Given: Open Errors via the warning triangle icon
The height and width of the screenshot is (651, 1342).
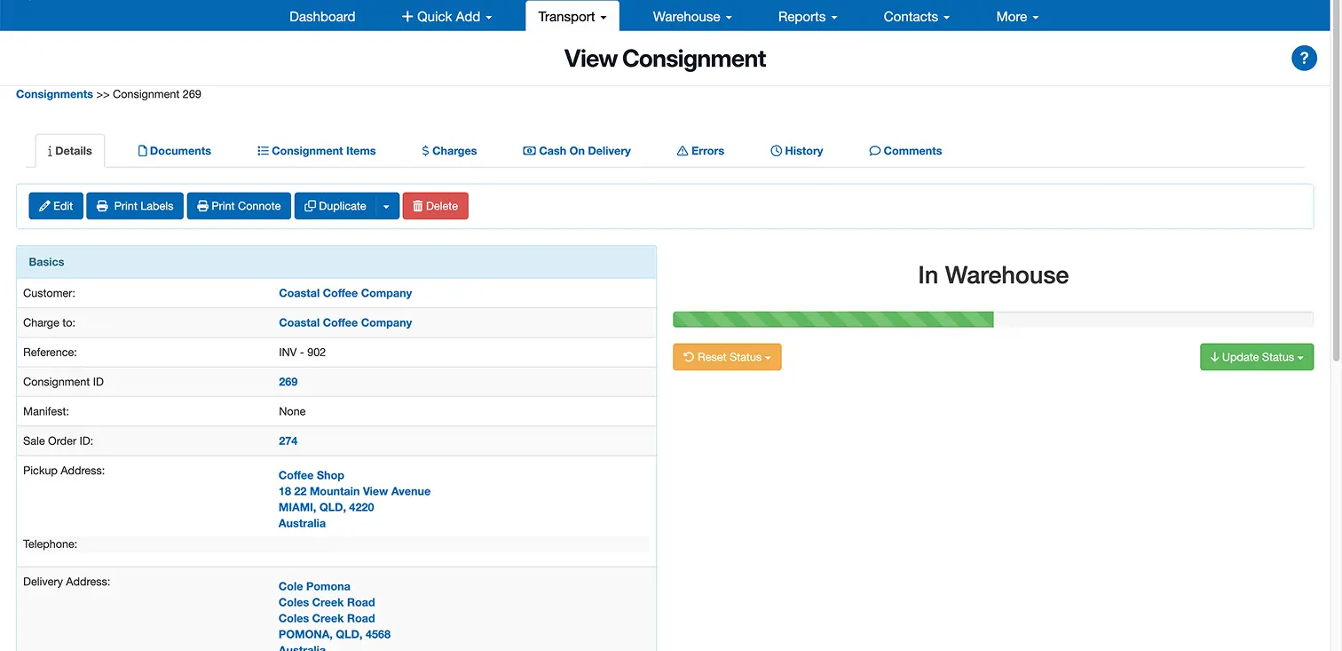Looking at the screenshot, I should pyautogui.click(x=682, y=150).
